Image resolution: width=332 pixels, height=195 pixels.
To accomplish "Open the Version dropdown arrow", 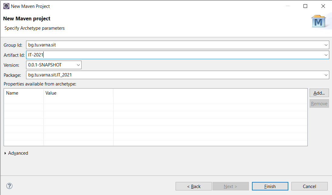I will click(78, 65).
